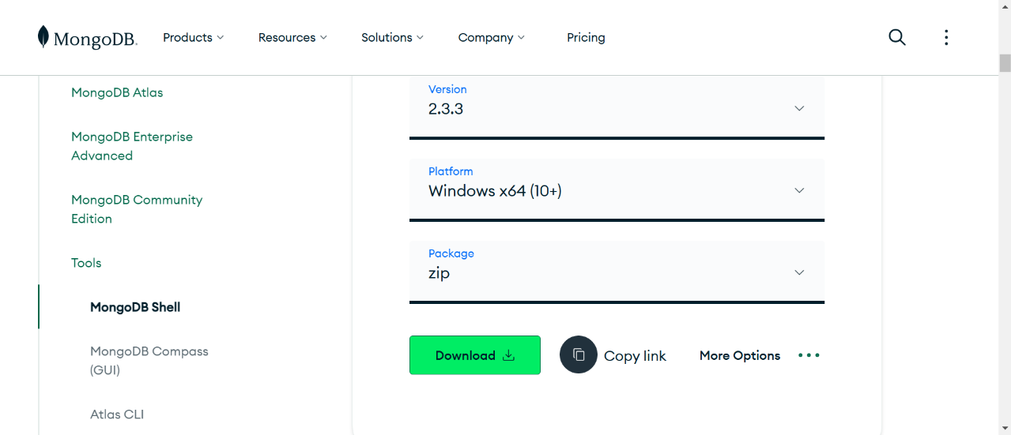Open MongoDB Enterprise Advanced link
1011x435 pixels.
point(132,146)
